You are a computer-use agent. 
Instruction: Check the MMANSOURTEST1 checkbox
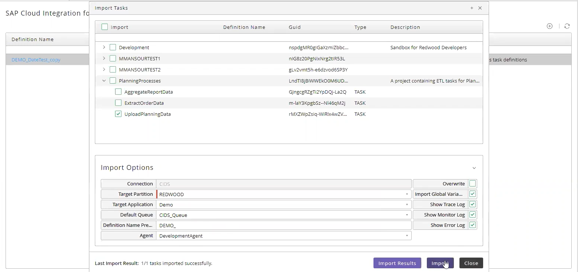[113, 58]
